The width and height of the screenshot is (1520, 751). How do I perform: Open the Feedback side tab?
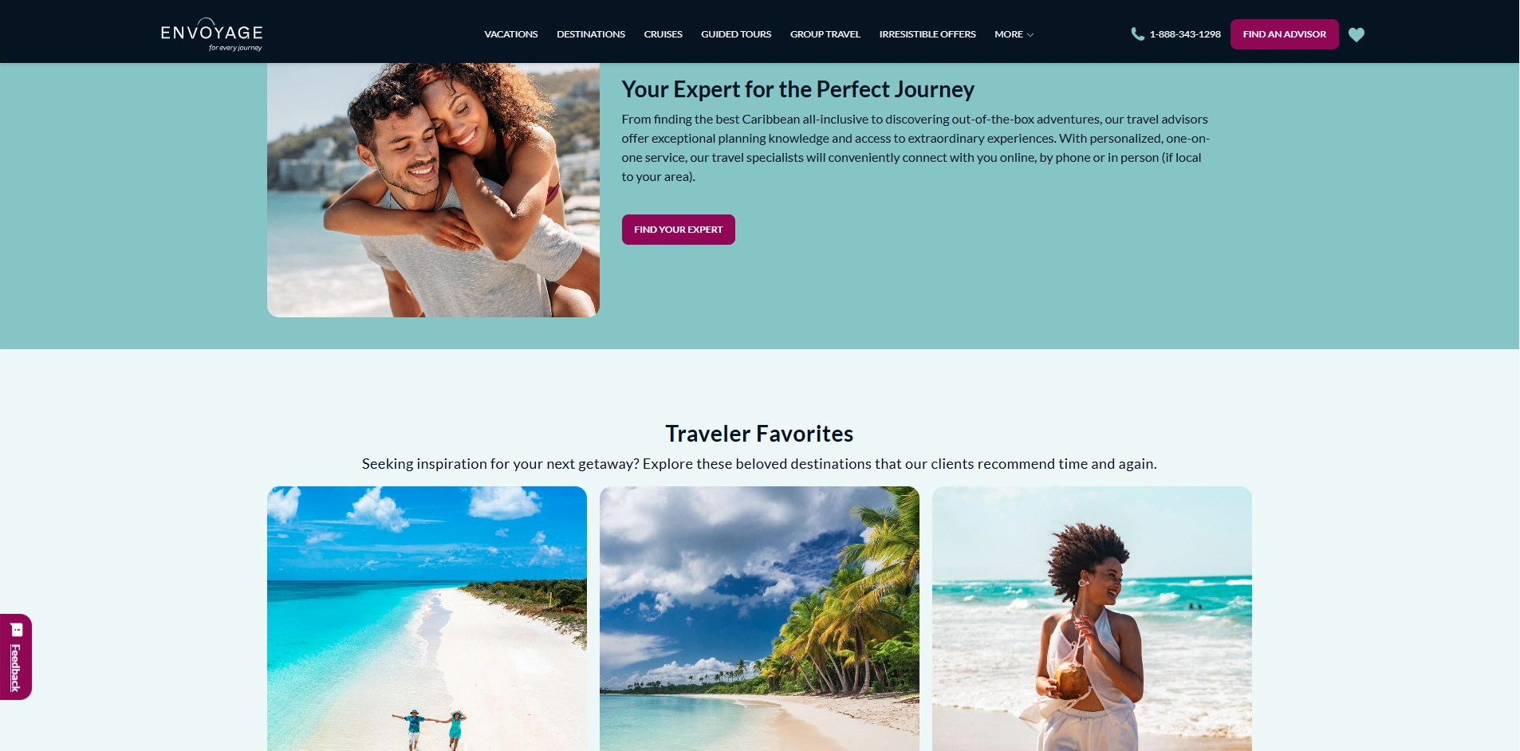point(16,657)
